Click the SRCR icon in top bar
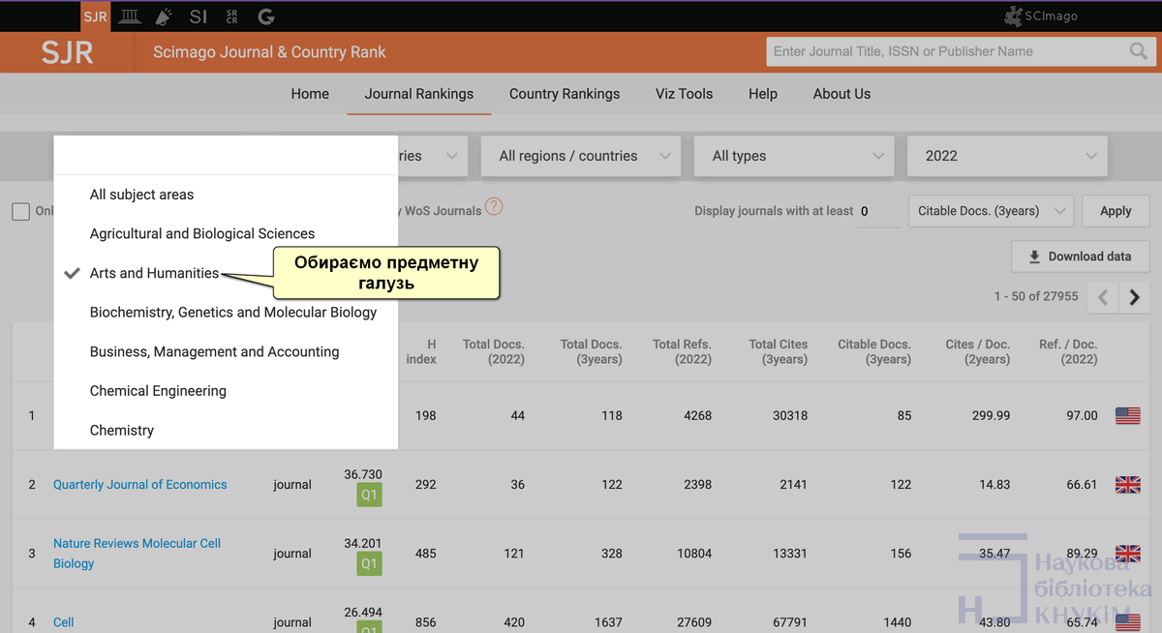The height and width of the screenshot is (633, 1162). 231,16
